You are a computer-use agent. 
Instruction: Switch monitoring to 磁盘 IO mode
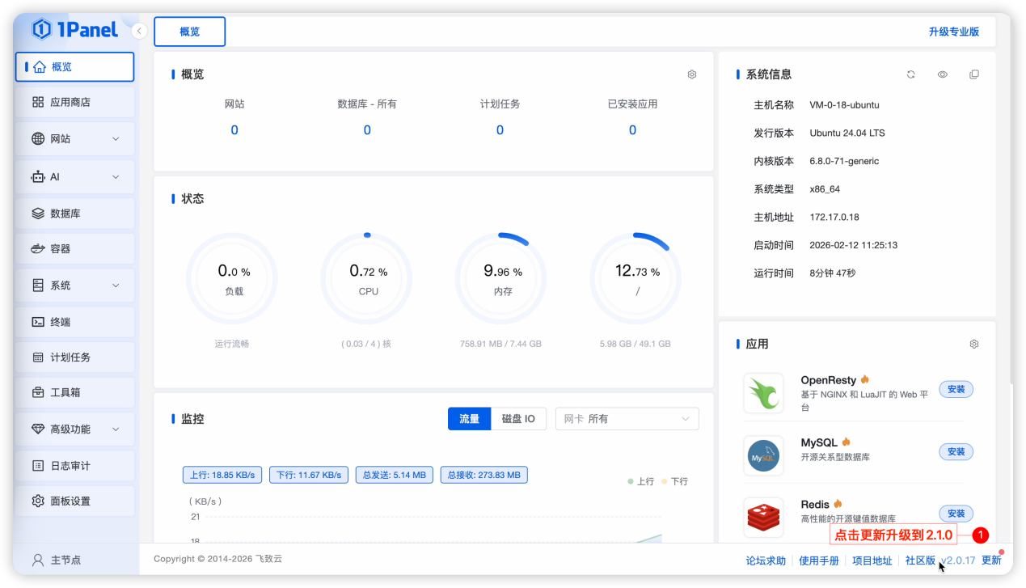pyautogui.click(x=518, y=418)
